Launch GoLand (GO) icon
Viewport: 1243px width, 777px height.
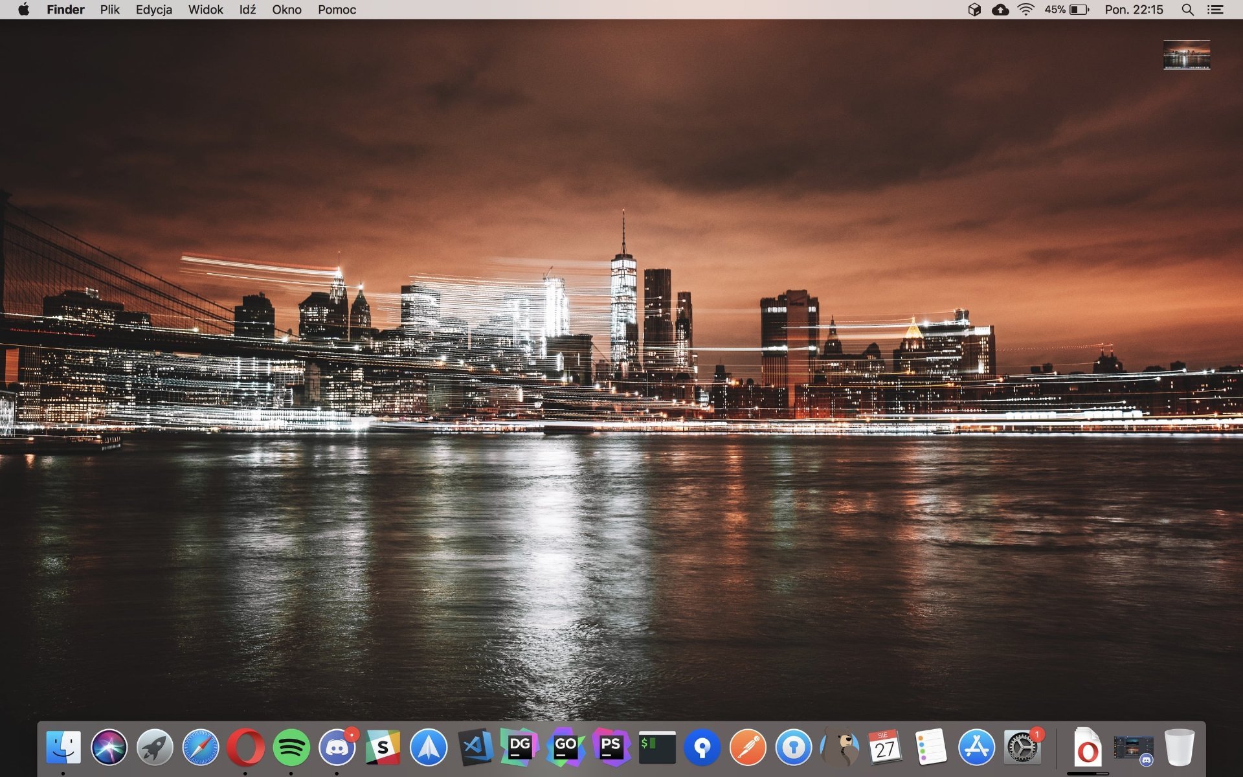point(565,747)
